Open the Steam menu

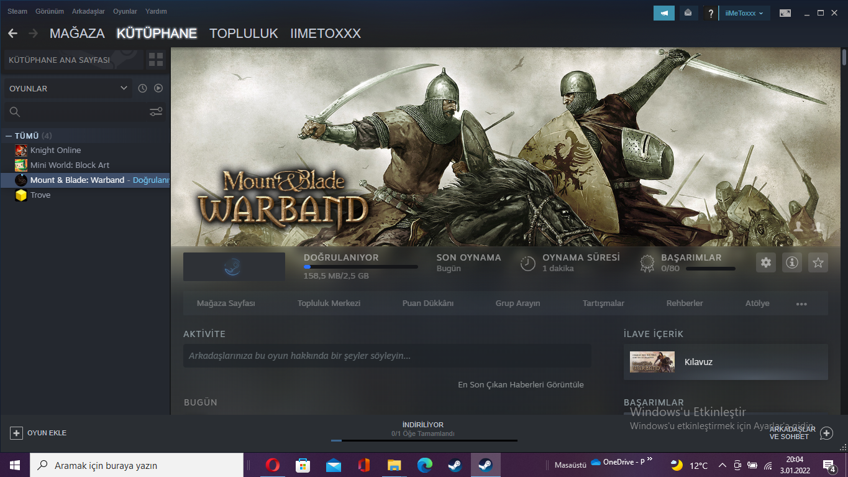coord(17,11)
